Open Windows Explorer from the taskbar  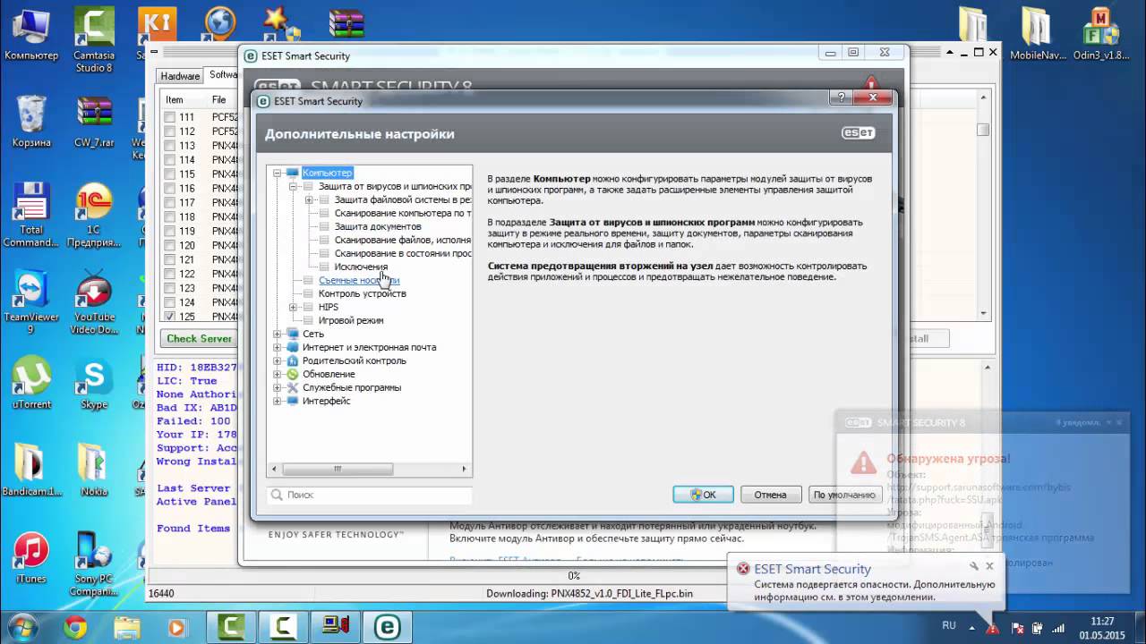click(x=126, y=628)
